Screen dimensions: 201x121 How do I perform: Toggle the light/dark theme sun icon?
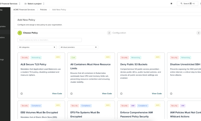(x=171, y=4)
